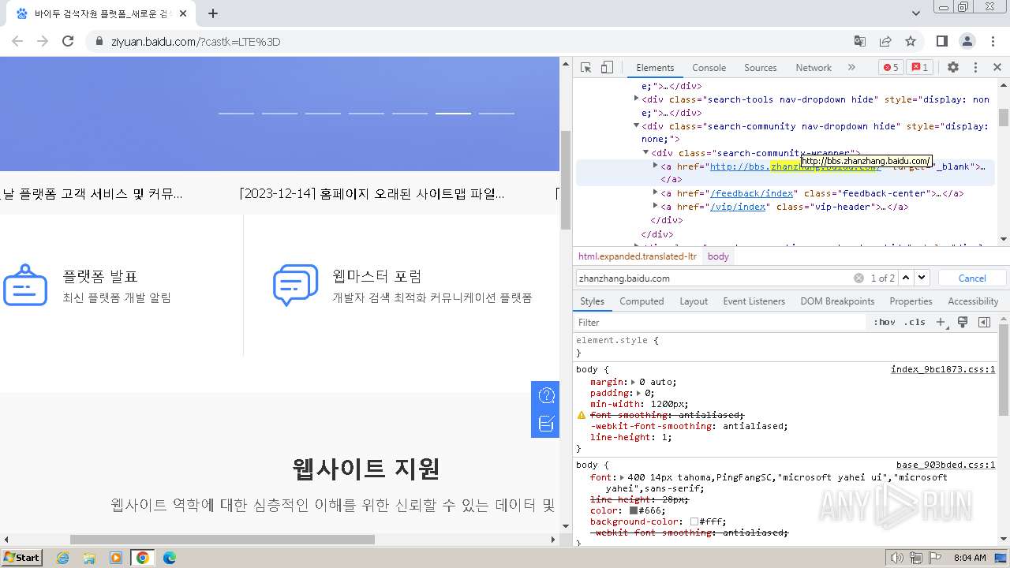Switch to the Console tab

(x=709, y=68)
